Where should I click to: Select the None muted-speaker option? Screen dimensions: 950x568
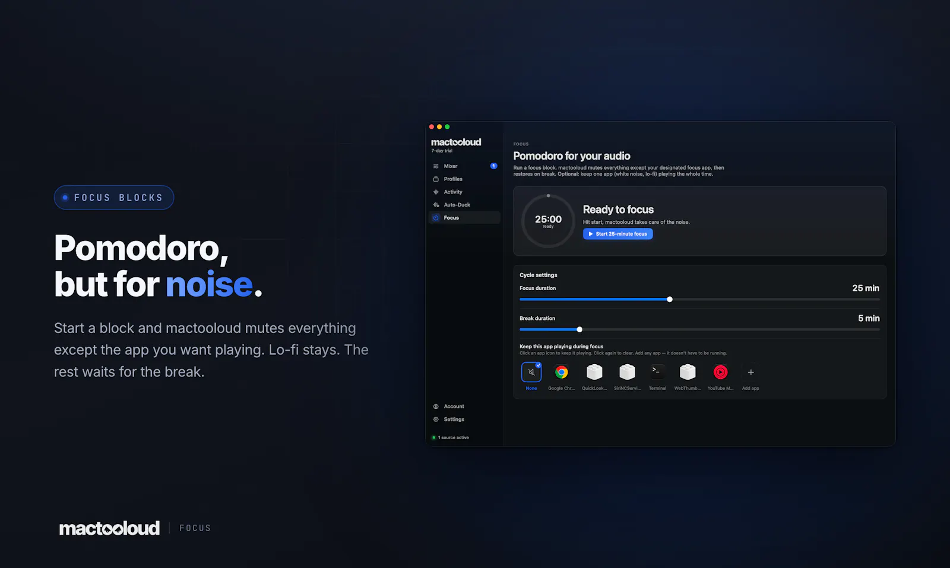click(x=531, y=372)
